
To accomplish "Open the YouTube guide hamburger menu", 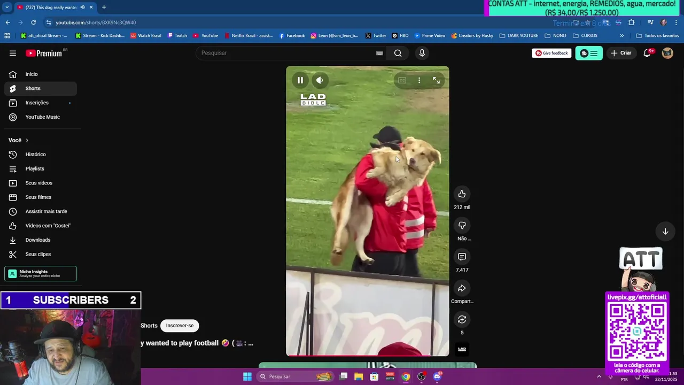I will [13, 53].
